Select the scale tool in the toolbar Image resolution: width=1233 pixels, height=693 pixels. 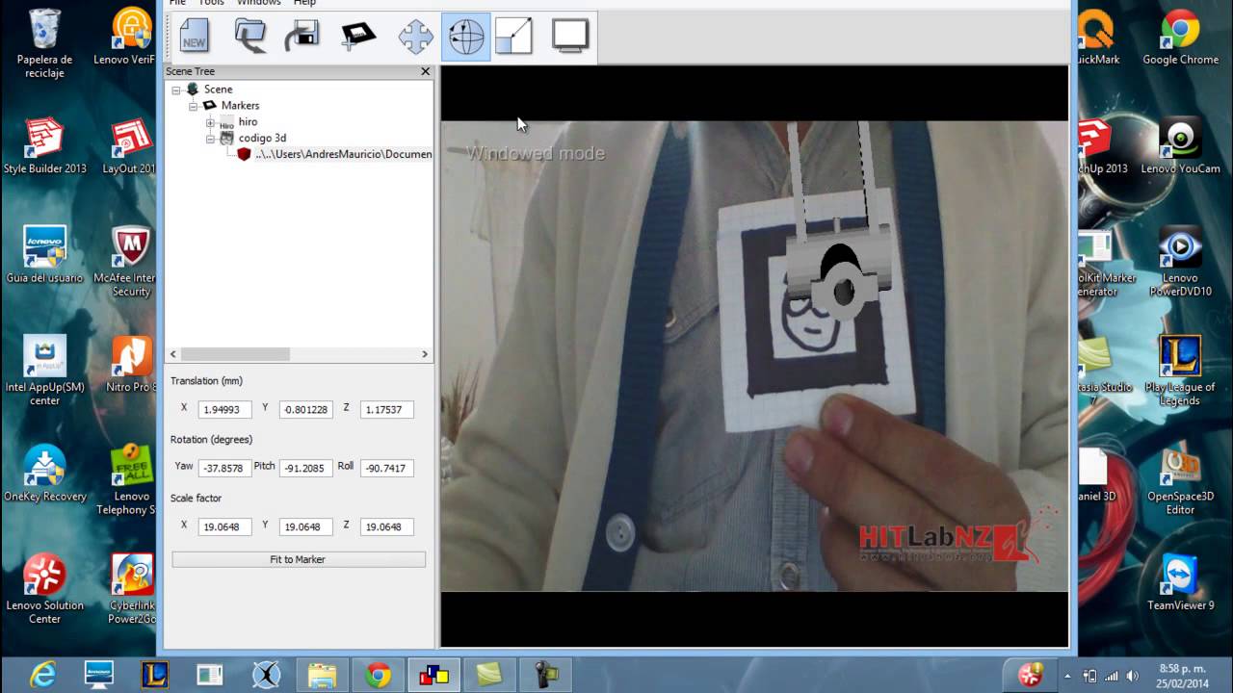click(x=514, y=37)
